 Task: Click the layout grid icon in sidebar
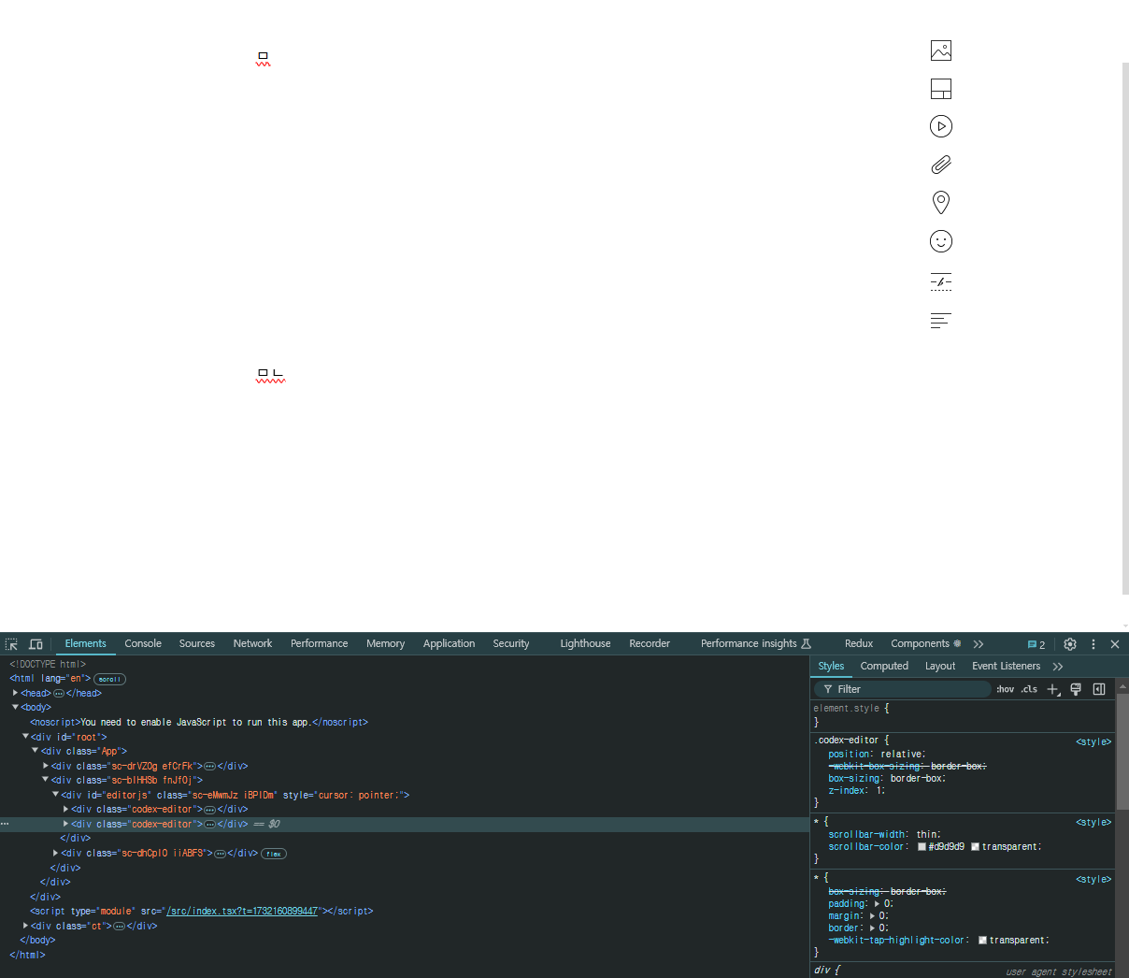coord(941,89)
